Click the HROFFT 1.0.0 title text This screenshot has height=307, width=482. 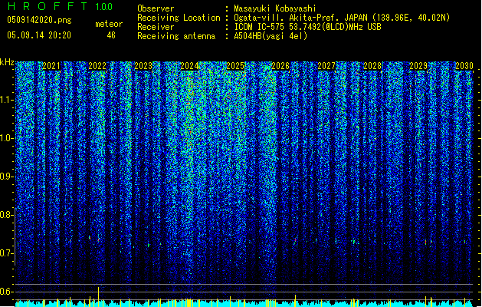[x=60, y=6]
